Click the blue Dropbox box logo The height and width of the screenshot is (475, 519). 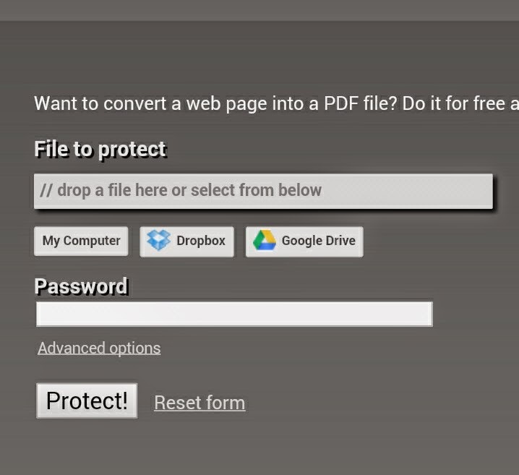(158, 240)
